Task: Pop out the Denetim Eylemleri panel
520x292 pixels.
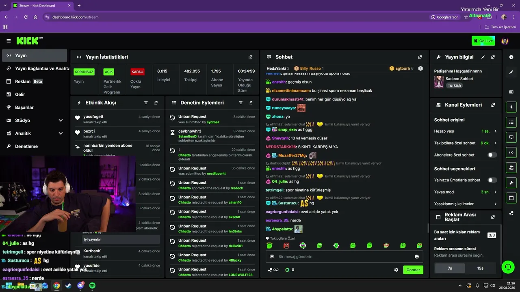Action: [250, 103]
